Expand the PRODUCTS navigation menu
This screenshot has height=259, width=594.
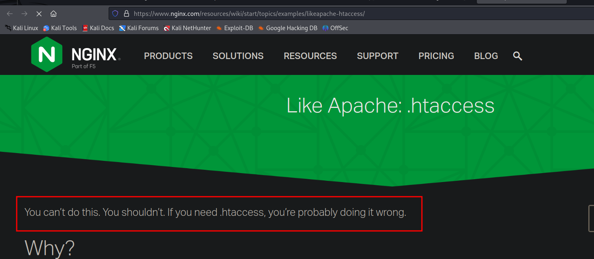(168, 56)
